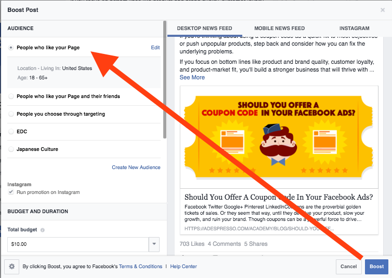The height and width of the screenshot is (278, 392).
Task: Open the Total budget dropdown arrow
Action: (154, 244)
